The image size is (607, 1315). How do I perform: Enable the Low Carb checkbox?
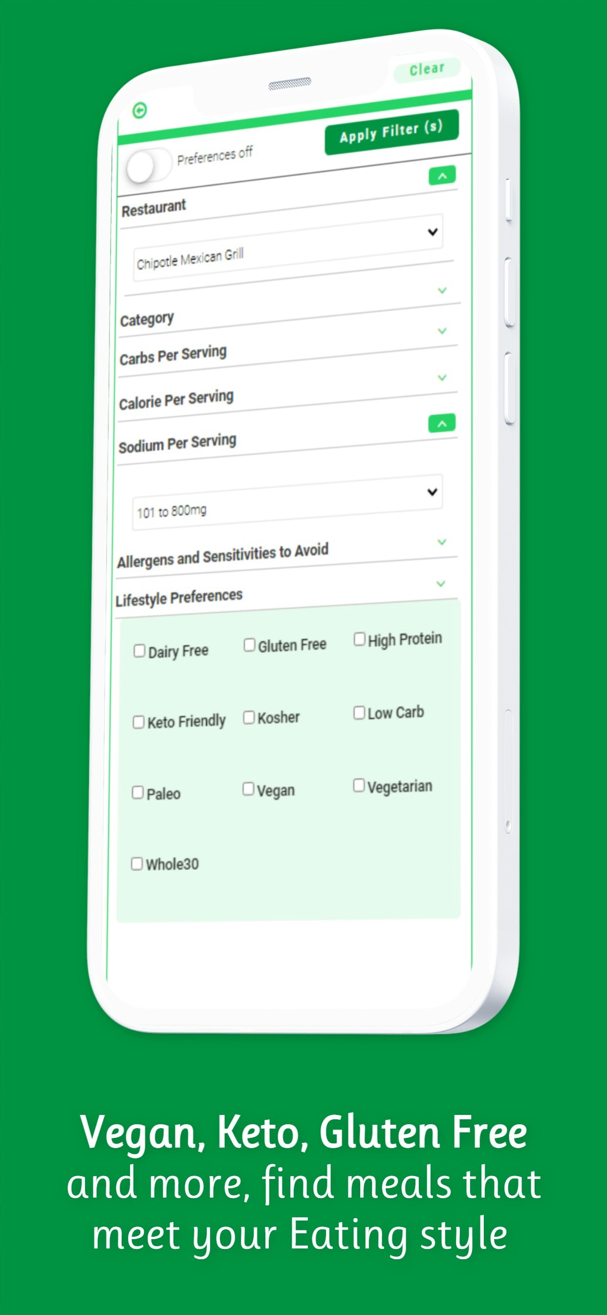click(x=359, y=713)
